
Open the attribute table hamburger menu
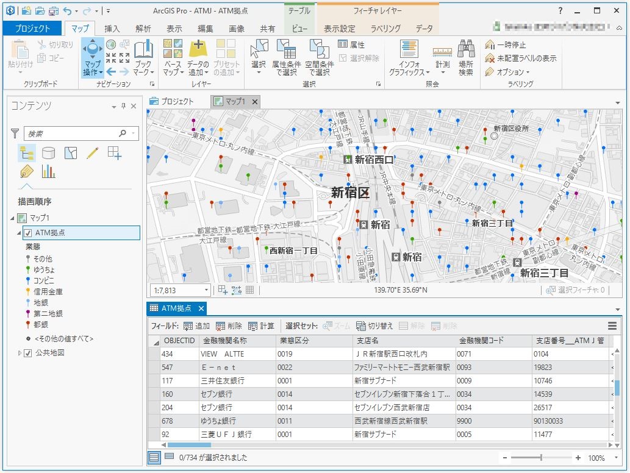612,326
